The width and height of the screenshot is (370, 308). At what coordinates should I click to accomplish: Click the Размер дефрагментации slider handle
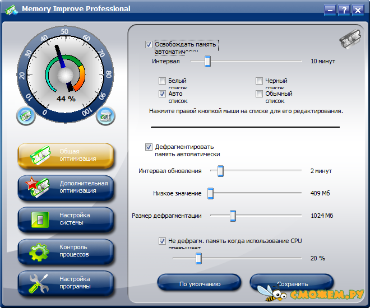click(x=233, y=216)
